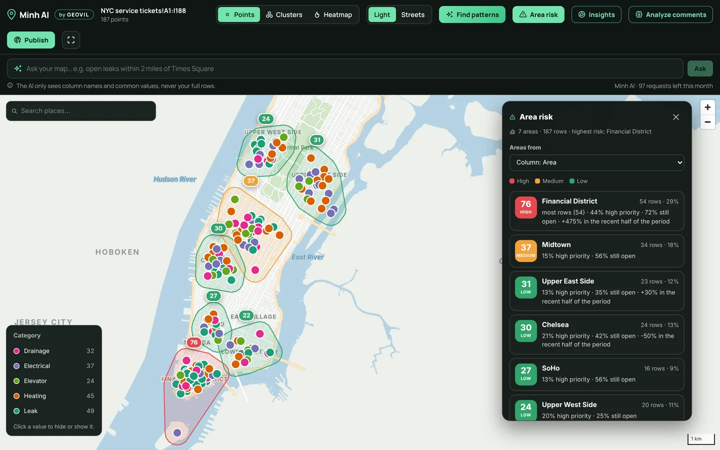720x450 pixels.
Task: Focus the Search places field
Action: click(x=81, y=111)
